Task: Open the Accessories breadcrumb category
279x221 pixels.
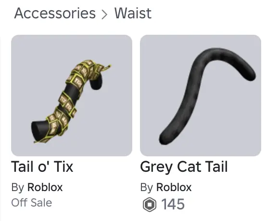Action: click(55, 13)
